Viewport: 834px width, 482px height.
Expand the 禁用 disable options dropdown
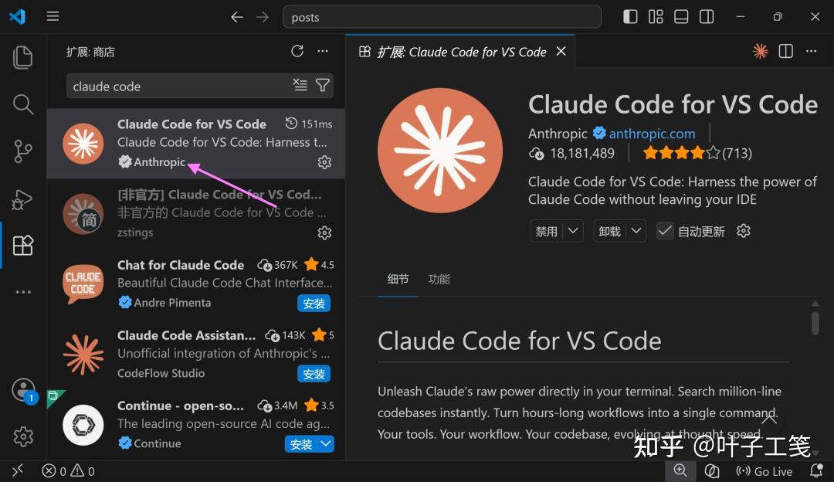(573, 231)
